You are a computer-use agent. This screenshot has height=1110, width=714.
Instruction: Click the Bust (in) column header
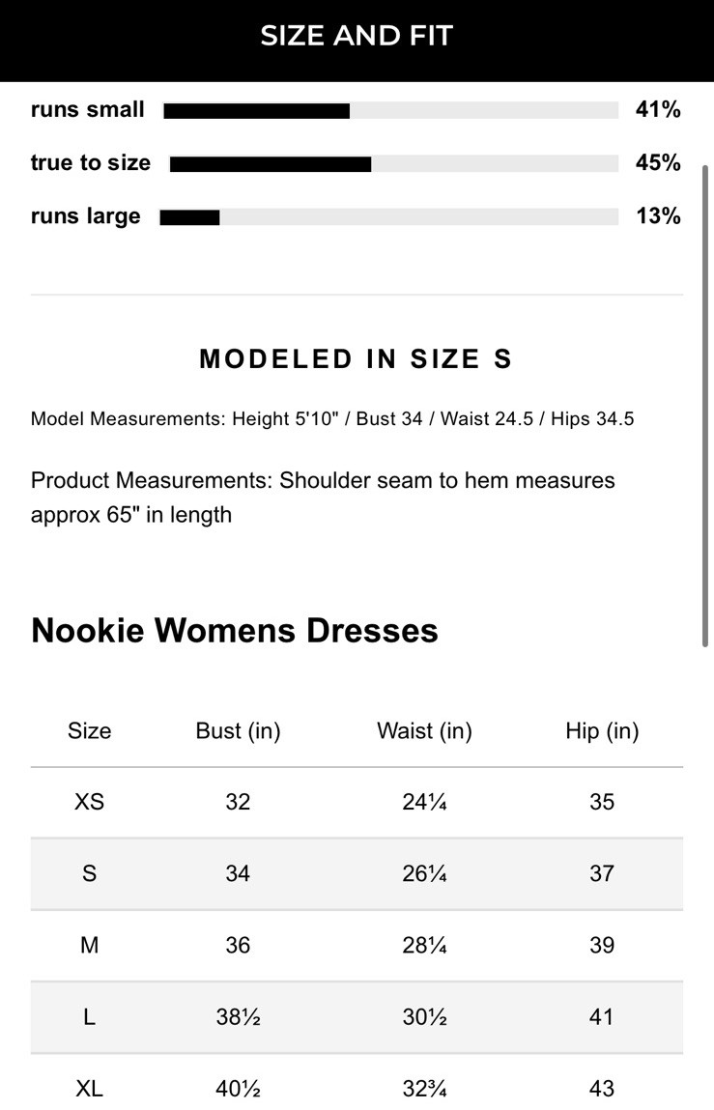[x=238, y=730]
